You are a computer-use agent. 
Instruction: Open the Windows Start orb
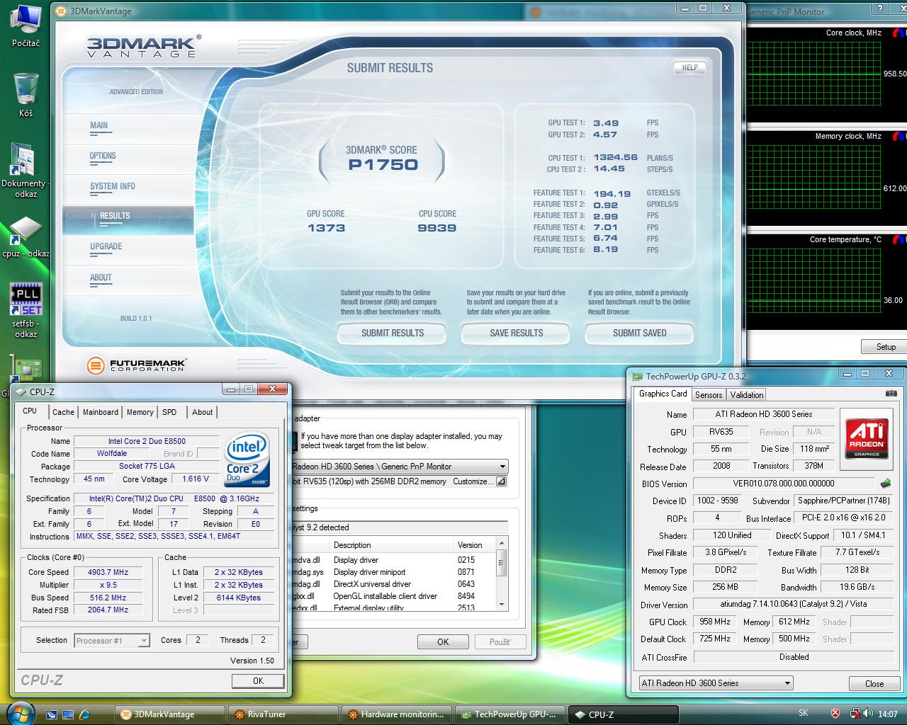(21, 713)
